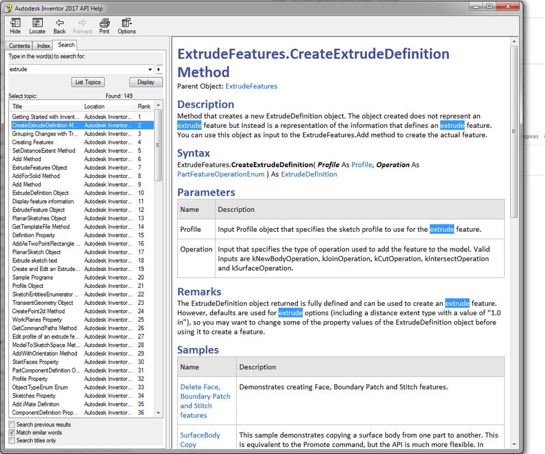The width and height of the screenshot is (545, 454).
Task: Sort results by Rank column header
Action: point(144,106)
